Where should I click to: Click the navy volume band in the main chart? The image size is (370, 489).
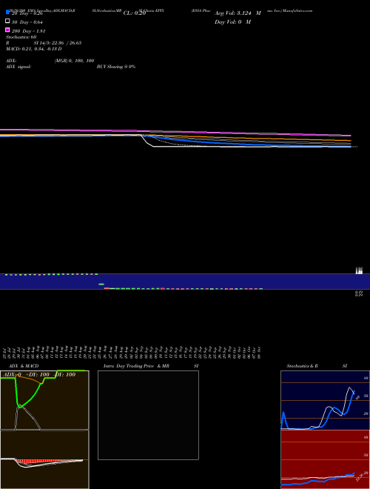tap(185, 282)
